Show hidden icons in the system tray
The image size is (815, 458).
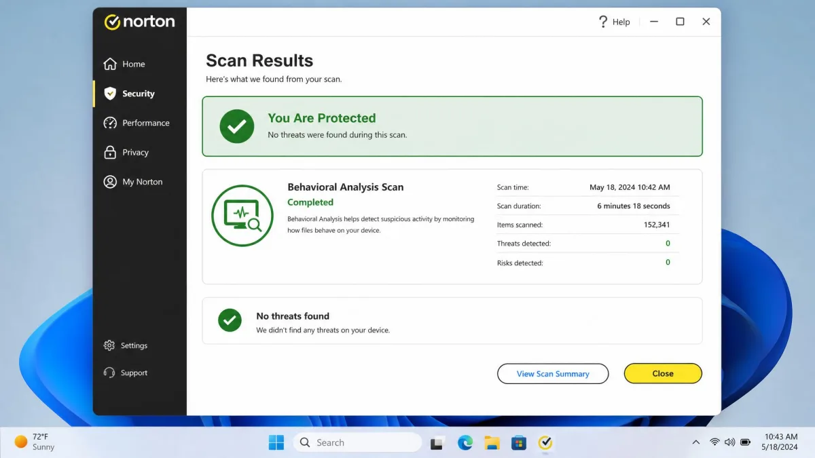[695, 442]
